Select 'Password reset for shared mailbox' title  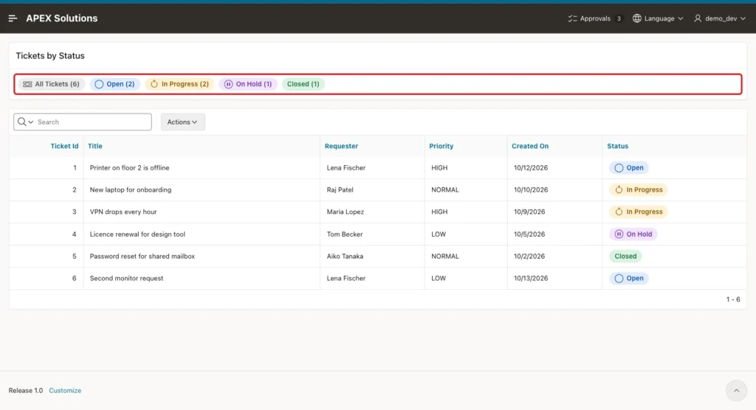click(142, 257)
